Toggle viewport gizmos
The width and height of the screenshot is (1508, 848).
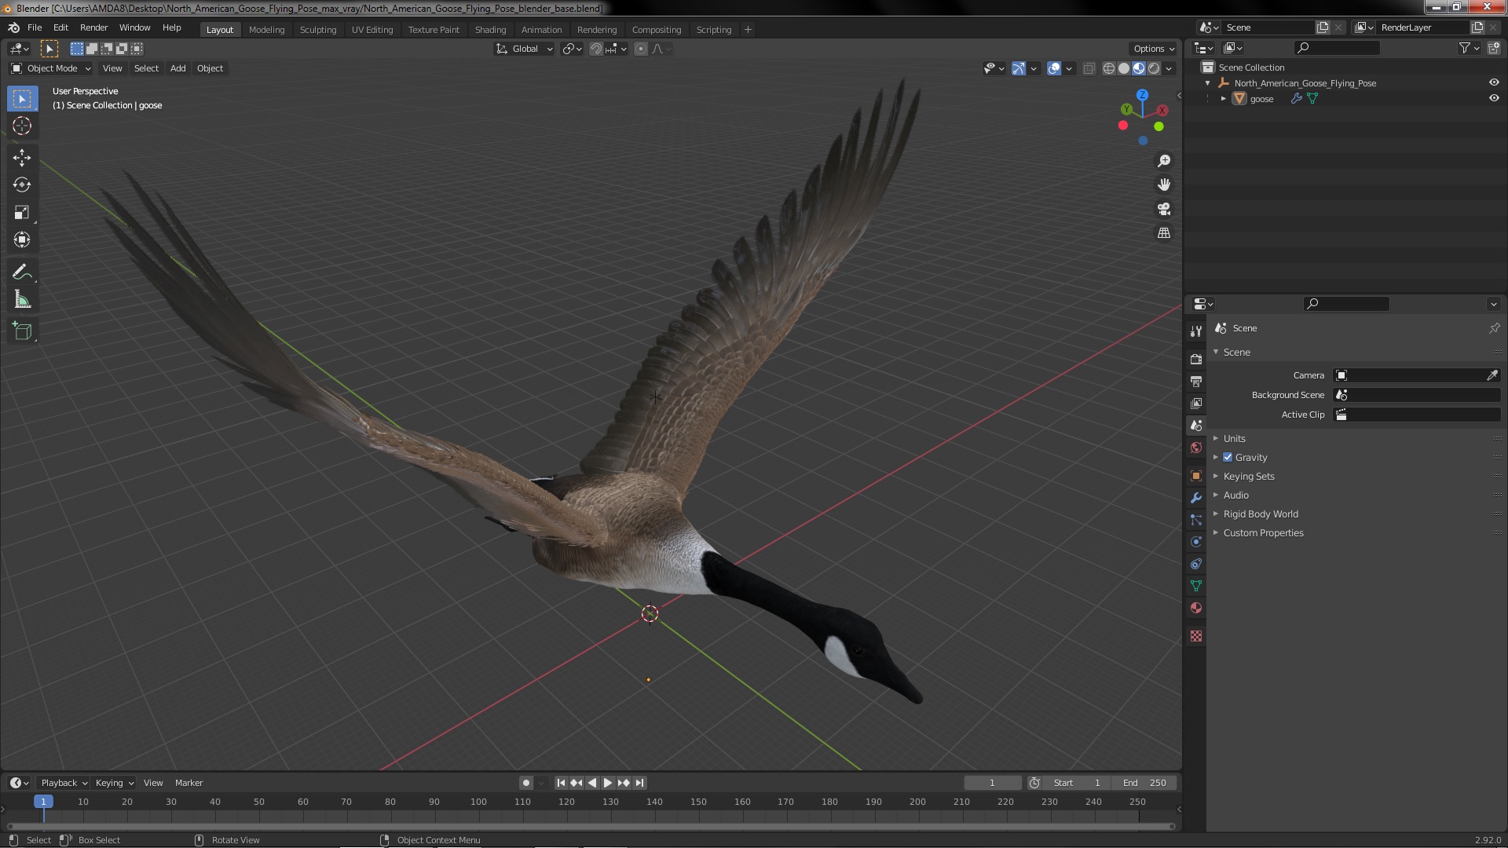(1019, 68)
